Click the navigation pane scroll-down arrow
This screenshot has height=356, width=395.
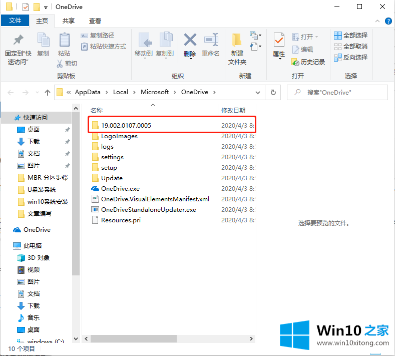76,339
